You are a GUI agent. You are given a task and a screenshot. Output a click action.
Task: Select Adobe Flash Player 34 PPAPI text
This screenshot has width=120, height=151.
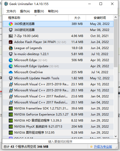coord(35,42)
